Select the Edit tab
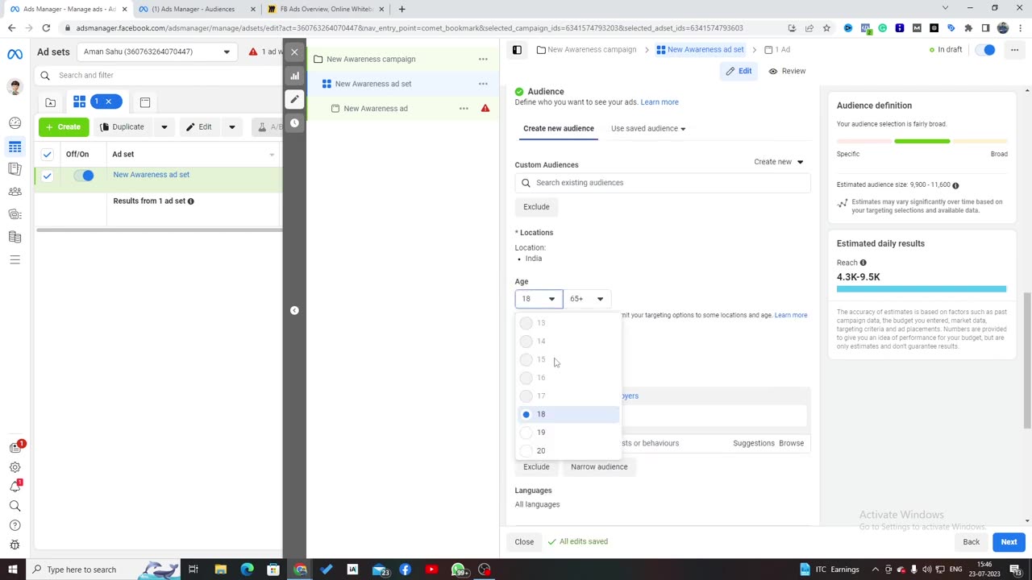 pyautogui.click(x=739, y=71)
